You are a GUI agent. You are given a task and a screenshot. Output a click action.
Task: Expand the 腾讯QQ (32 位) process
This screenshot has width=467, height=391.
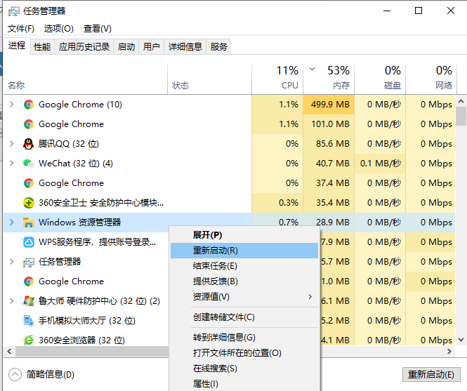click(x=12, y=143)
